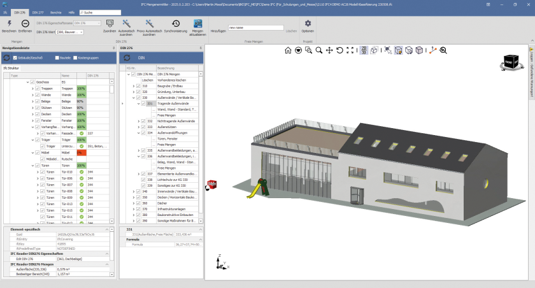535x288 pixels.
Task: Enable the Bauteile checkbox
Action: tap(57, 58)
